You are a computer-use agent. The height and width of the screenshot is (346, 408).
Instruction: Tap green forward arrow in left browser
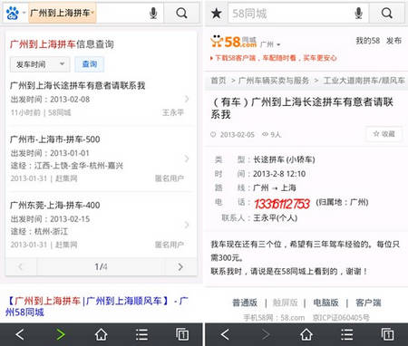click(x=61, y=334)
